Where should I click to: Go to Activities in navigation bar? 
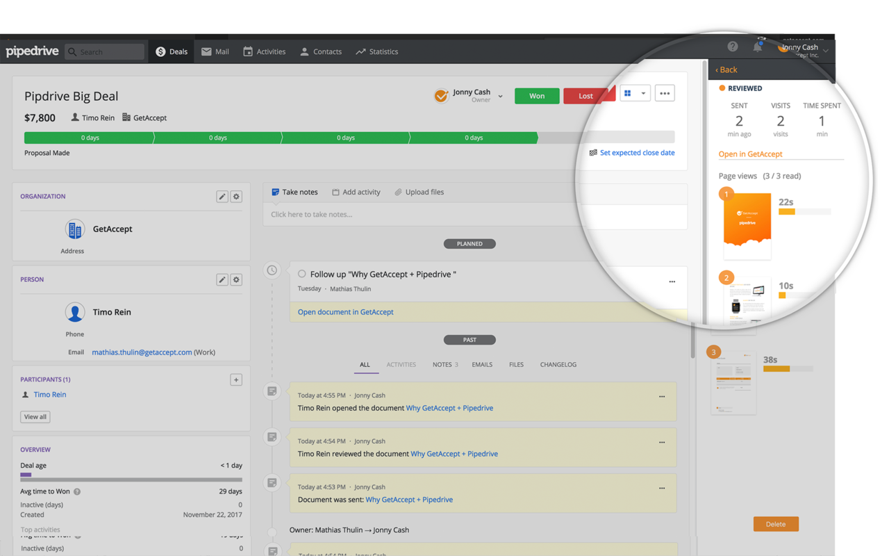pos(265,51)
